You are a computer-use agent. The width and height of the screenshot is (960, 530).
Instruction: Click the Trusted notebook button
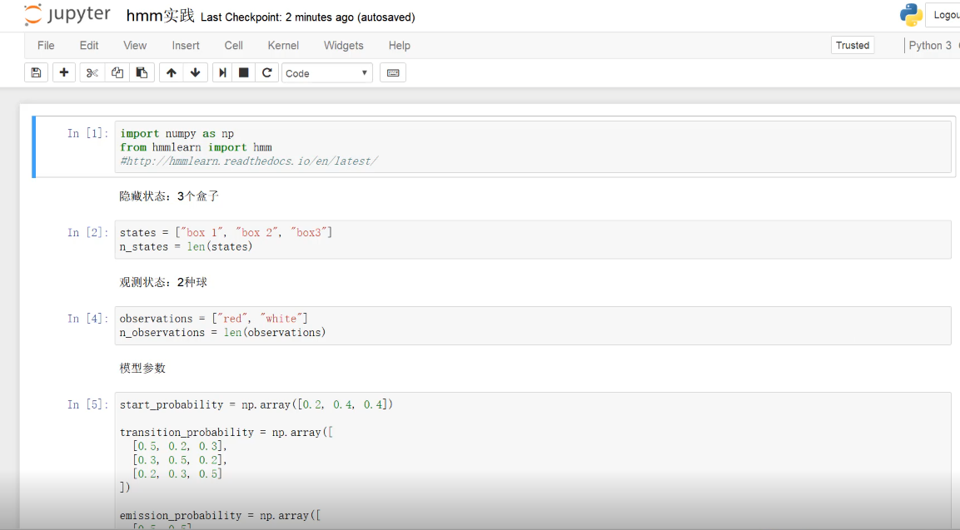pos(852,46)
